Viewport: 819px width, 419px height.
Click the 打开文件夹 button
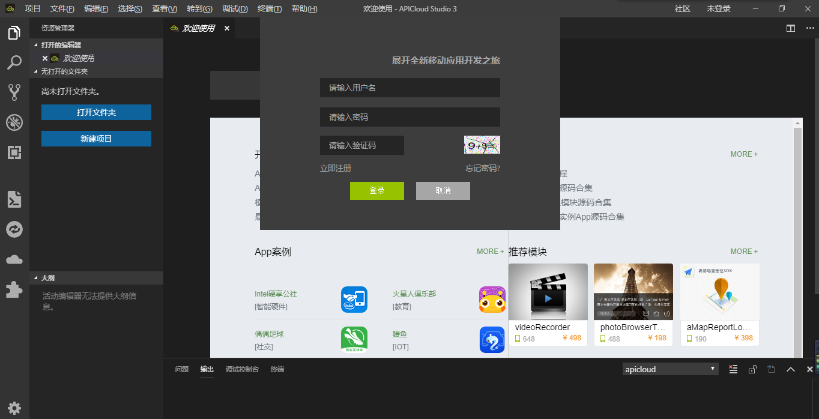96,112
